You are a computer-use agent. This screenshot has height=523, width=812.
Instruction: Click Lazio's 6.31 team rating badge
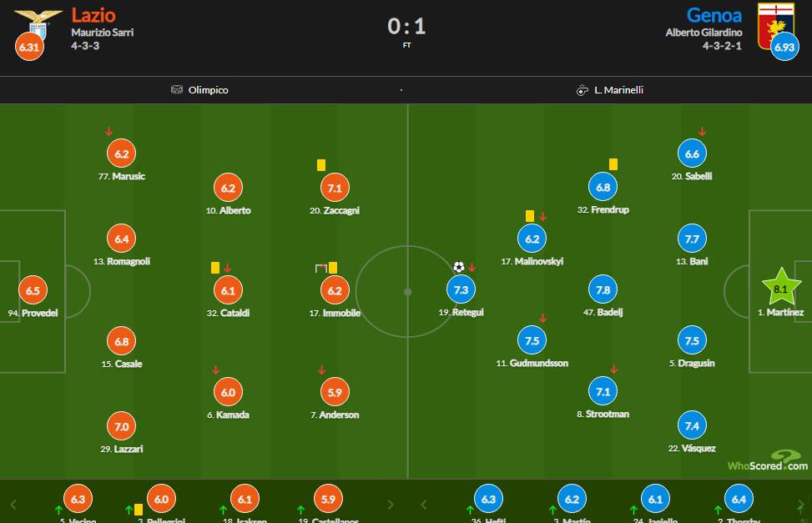pyautogui.click(x=28, y=48)
